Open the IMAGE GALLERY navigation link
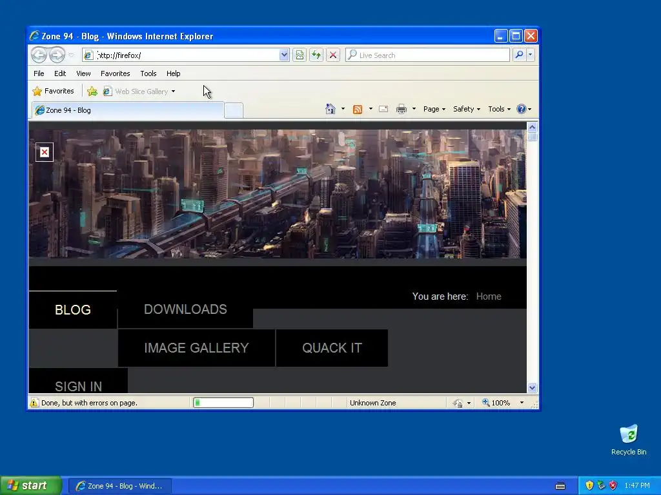The height and width of the screenshot is (495, 661). pos(196,347)
